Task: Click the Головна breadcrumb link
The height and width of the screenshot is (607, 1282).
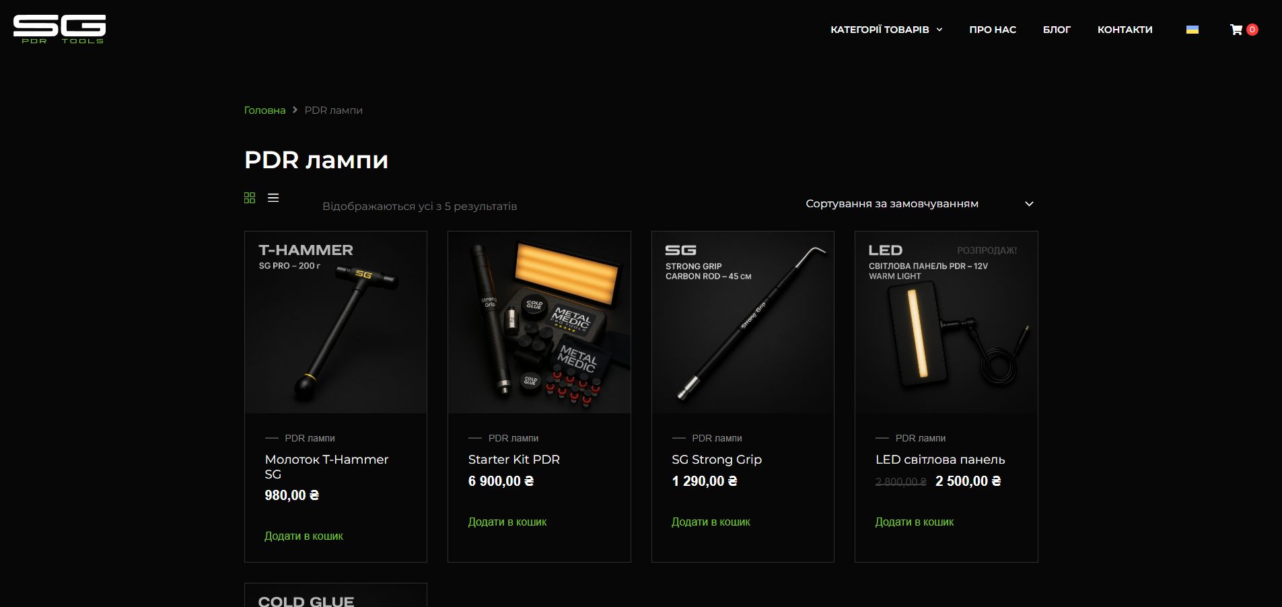Action: 264,110
